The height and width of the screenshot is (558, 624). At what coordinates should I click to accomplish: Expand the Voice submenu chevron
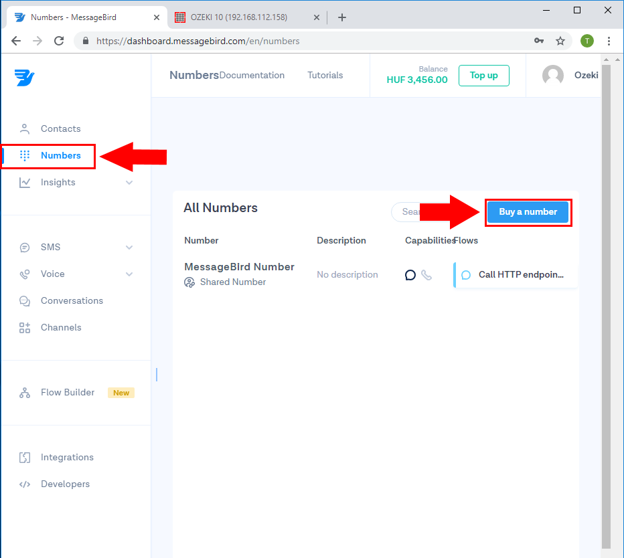(x=129, y=274)
